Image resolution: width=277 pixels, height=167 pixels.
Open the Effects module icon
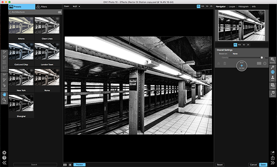coord(273,72)
